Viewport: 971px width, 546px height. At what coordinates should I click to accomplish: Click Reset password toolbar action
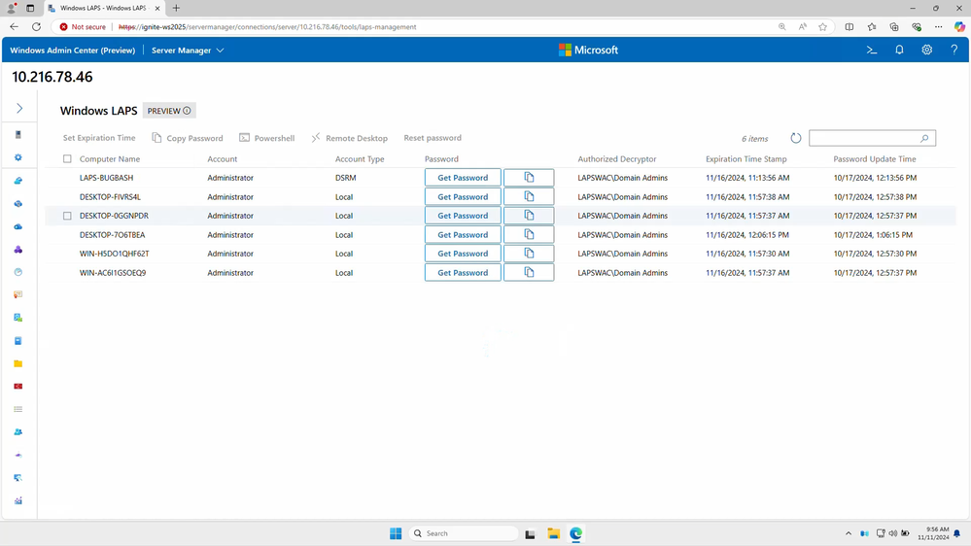(x=433, y=138)
